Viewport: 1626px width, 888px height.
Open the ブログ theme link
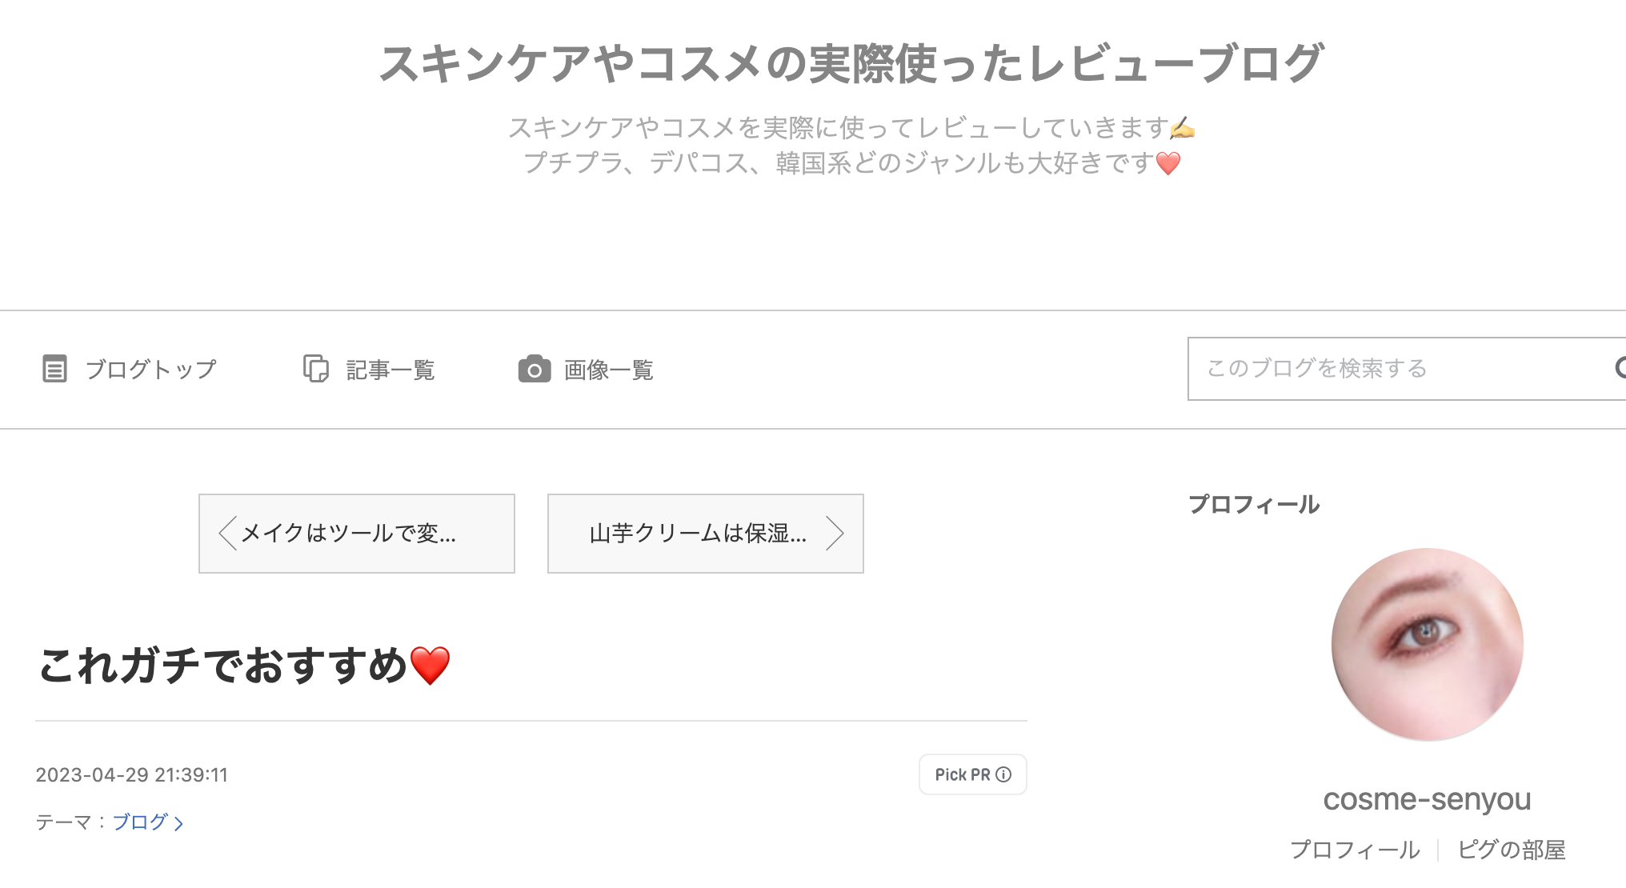coord(140,822)
